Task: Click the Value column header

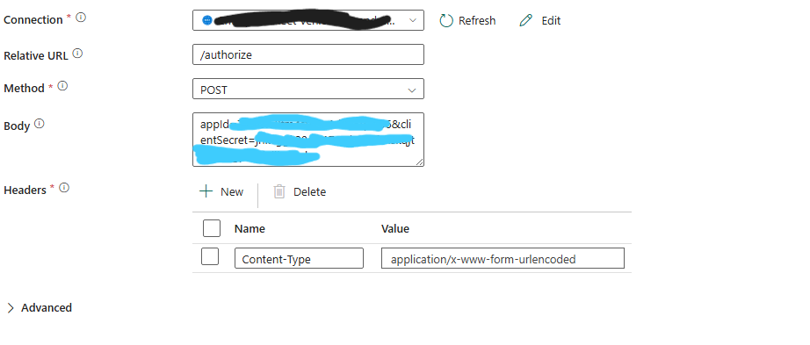Action: [395, 229]
